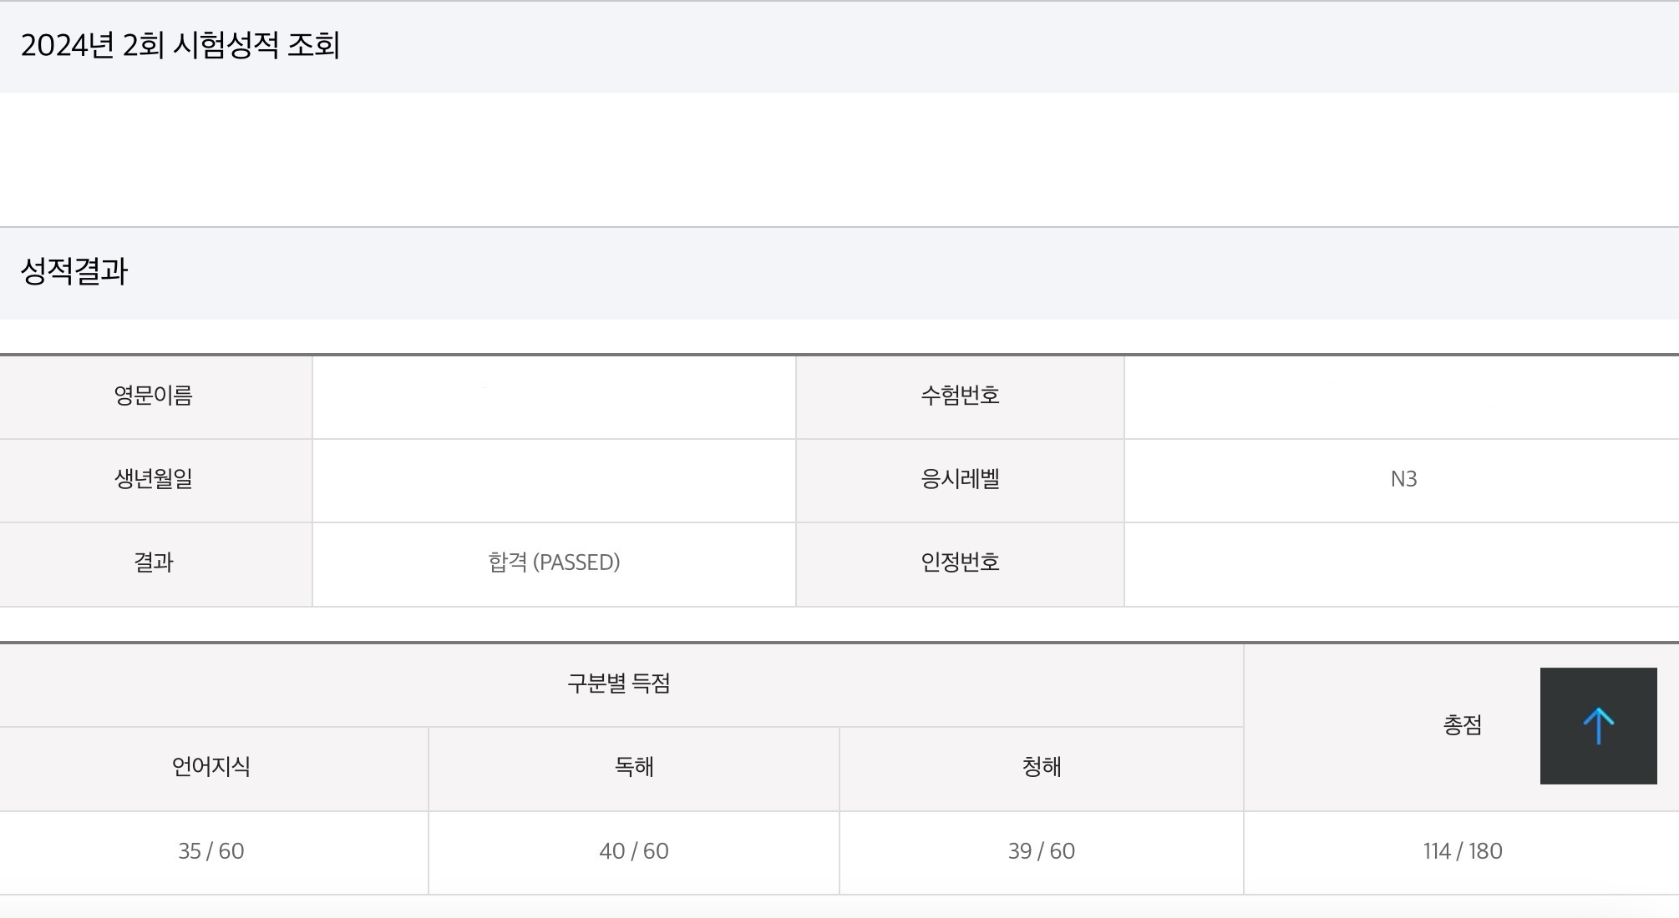Click the 청해 column header

click(1042, 767)
